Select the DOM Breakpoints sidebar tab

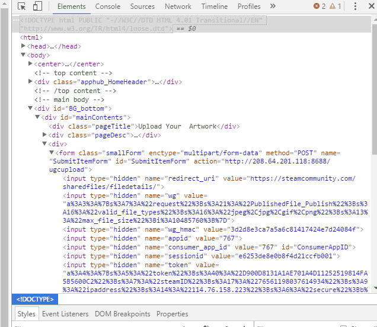pyautogui.click(x=122, y=314)
